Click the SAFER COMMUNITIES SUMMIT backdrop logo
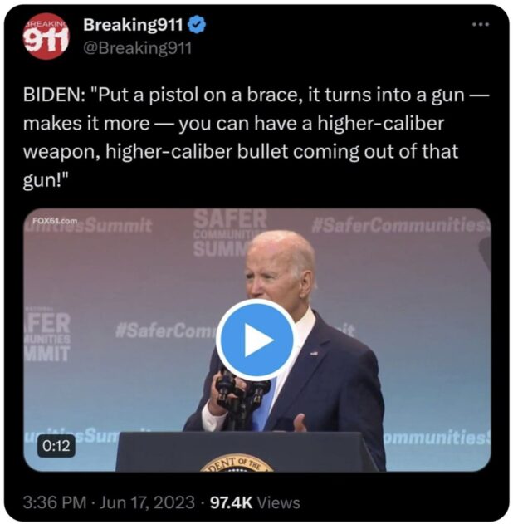Image resolution: width=513 pixels, height=524 pixels. (x=228, y=233)
